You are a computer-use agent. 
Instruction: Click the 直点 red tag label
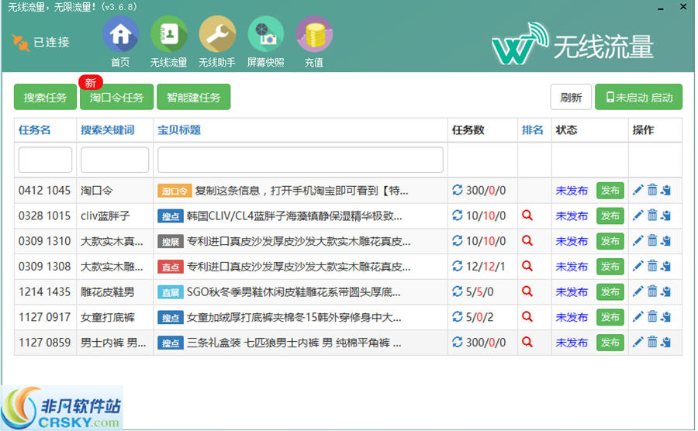[171, 267]
